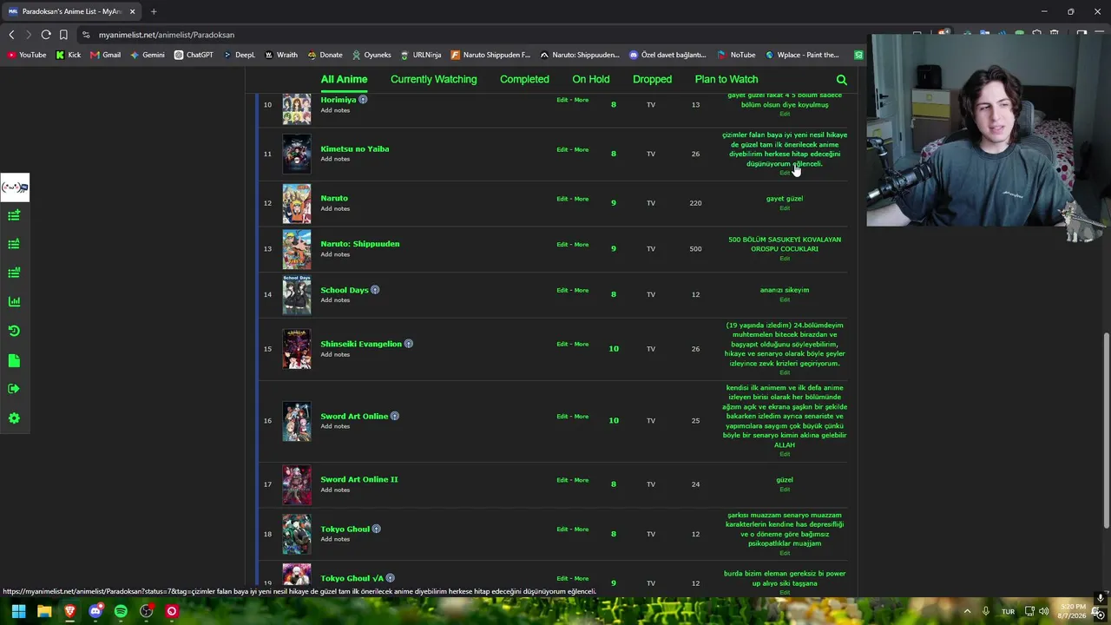Click the Tokyo Ghoul cover thumbnail
The height and width of the screenshot is (625, 1111).
pyautogui.click(x=296, y=534)
